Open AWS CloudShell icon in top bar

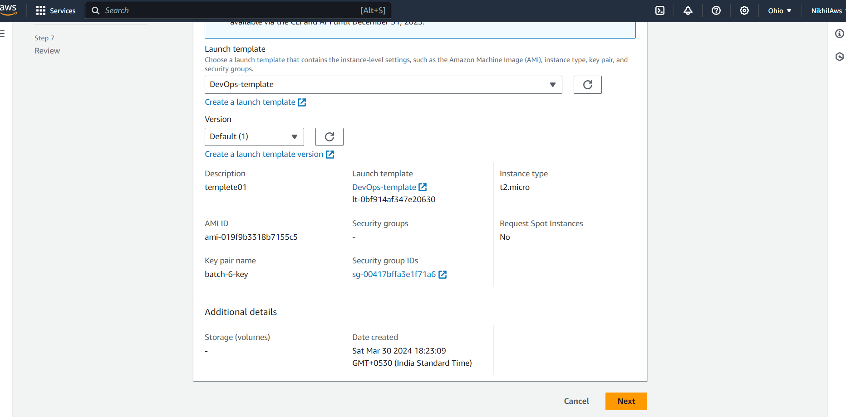(660, 10)
